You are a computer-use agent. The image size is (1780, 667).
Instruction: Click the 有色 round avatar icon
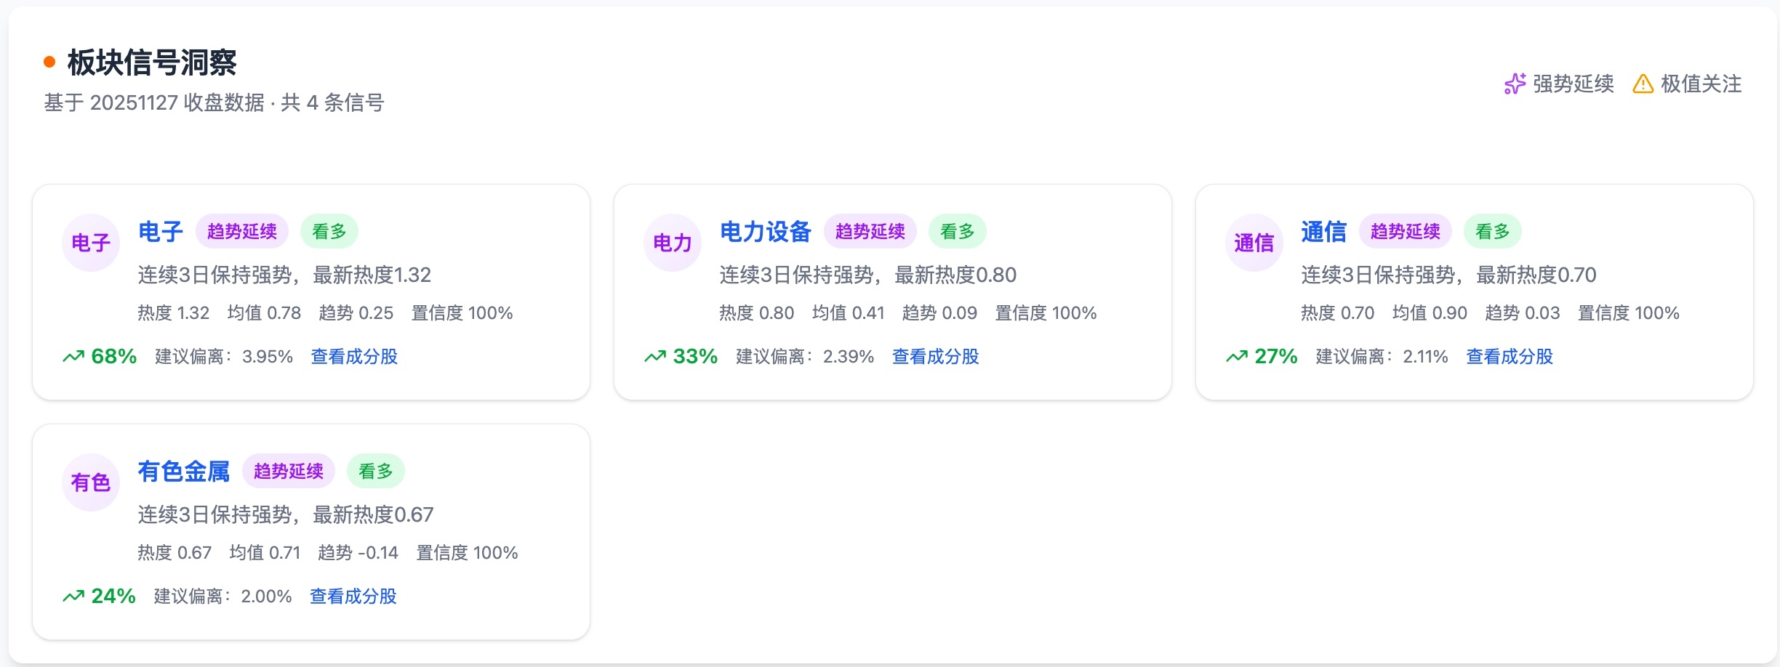[x=91, y=482]
